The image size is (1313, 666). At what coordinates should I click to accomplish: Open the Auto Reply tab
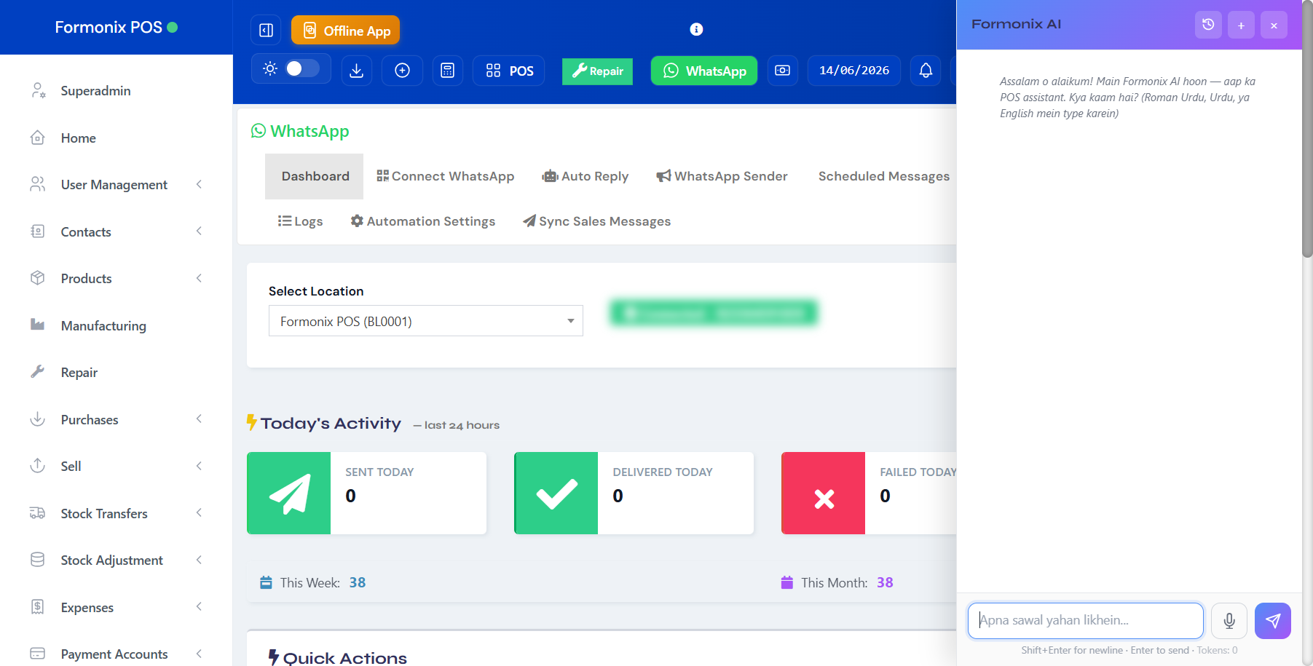click(585, 176)
